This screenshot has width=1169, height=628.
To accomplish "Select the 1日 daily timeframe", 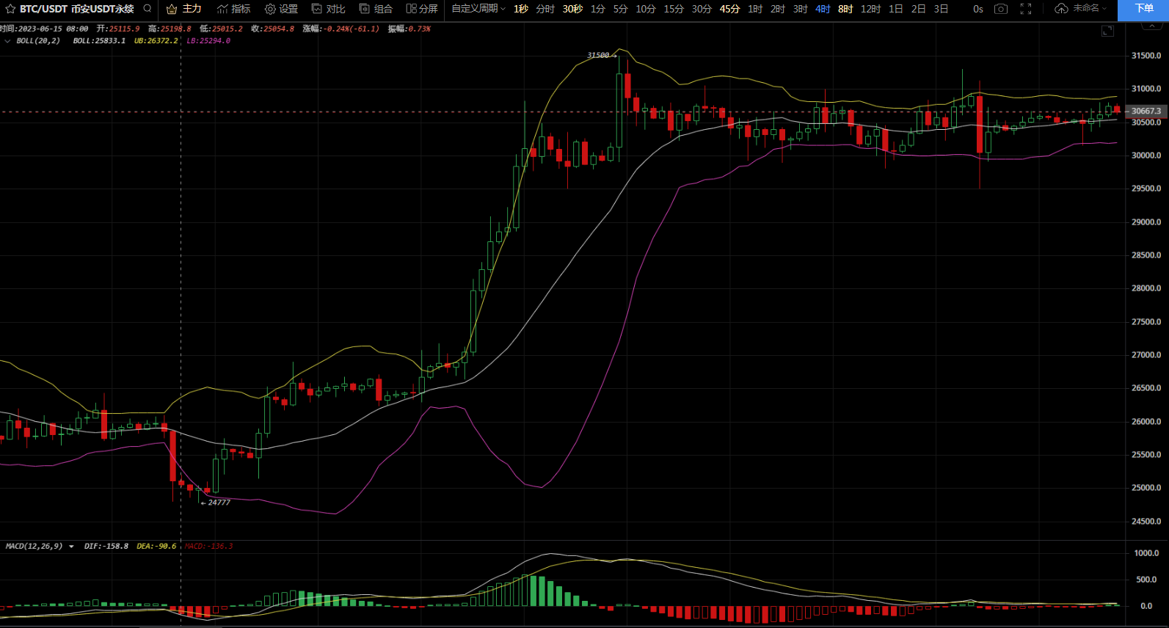I will click(895, 9).
